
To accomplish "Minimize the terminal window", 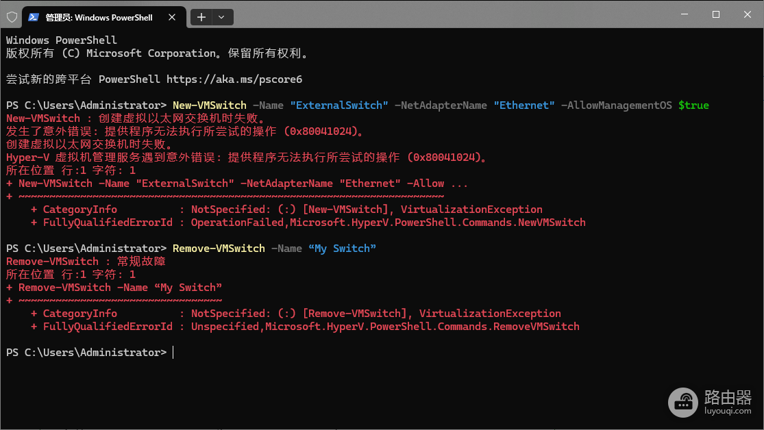I will 684,14.
